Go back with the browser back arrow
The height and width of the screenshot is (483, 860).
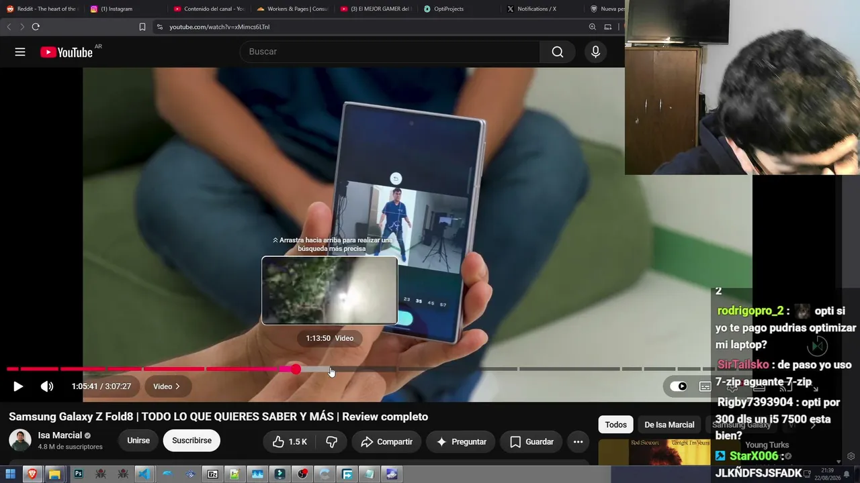(9, 27)
